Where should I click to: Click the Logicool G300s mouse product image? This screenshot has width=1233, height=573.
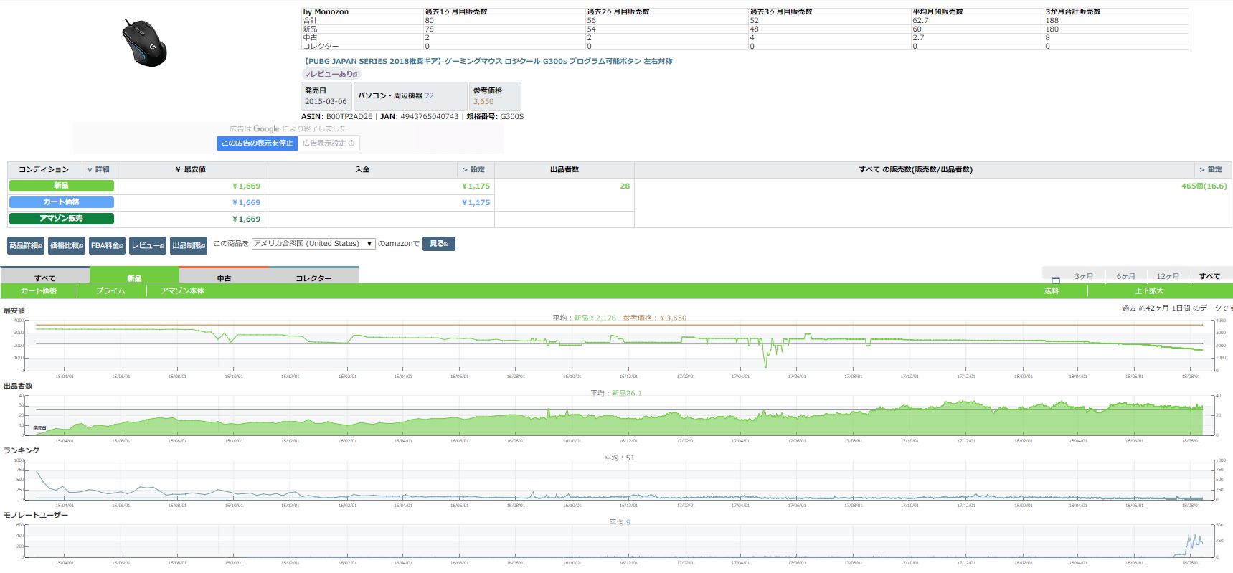point(144,43)
